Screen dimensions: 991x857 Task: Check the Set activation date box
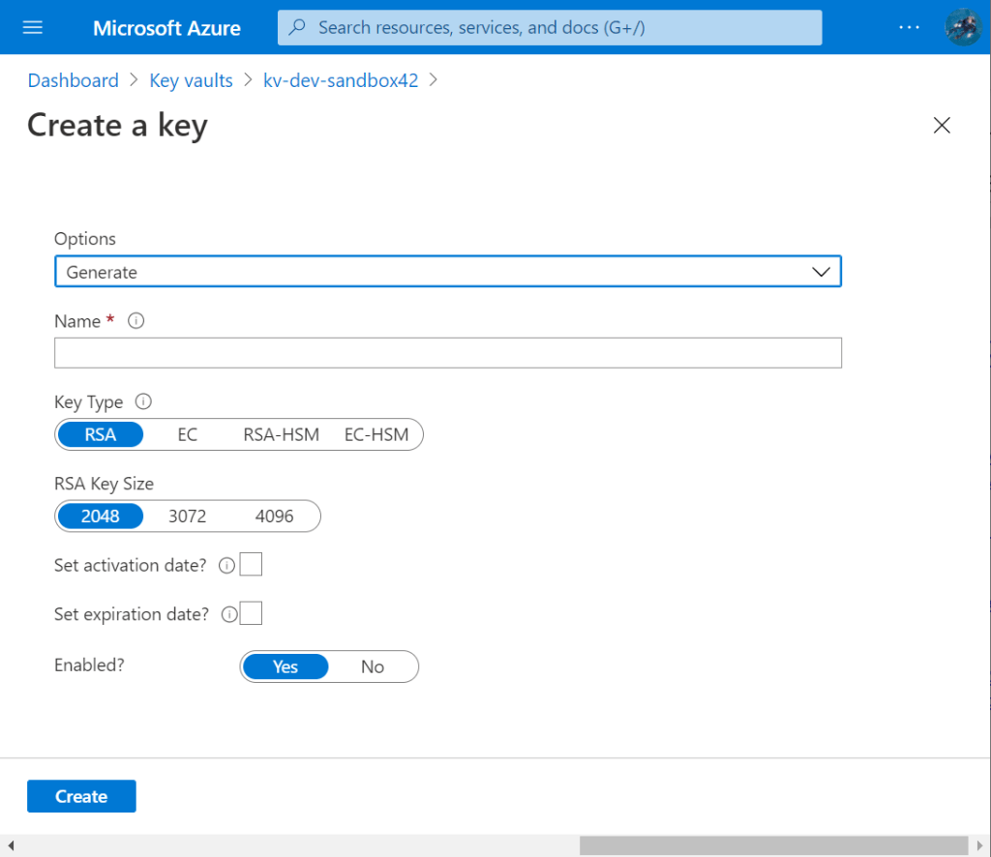pyautogui.click(x=251, y=564)
